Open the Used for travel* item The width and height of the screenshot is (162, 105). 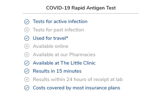tap(50, 38)
